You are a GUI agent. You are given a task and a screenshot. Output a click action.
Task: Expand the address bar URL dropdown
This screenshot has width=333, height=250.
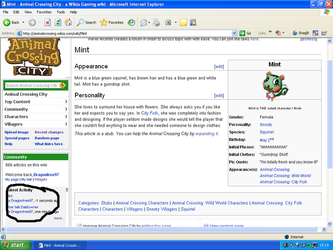[x=234, y=33]
